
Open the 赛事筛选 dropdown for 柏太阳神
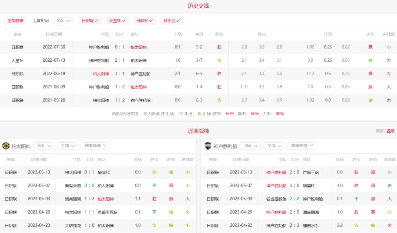click(95, 146)
